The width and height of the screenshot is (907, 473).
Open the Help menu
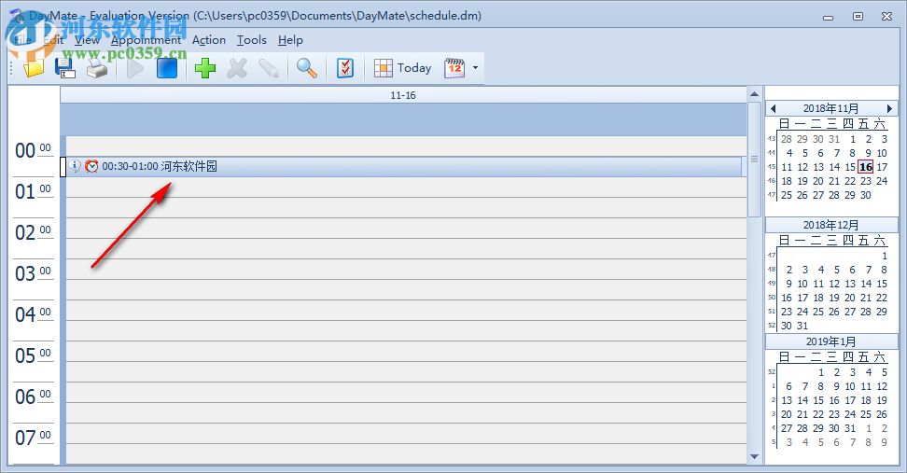point(290,40)
